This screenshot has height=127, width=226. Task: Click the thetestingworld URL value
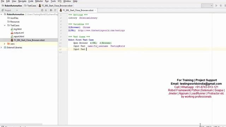[x=101, y=31]
